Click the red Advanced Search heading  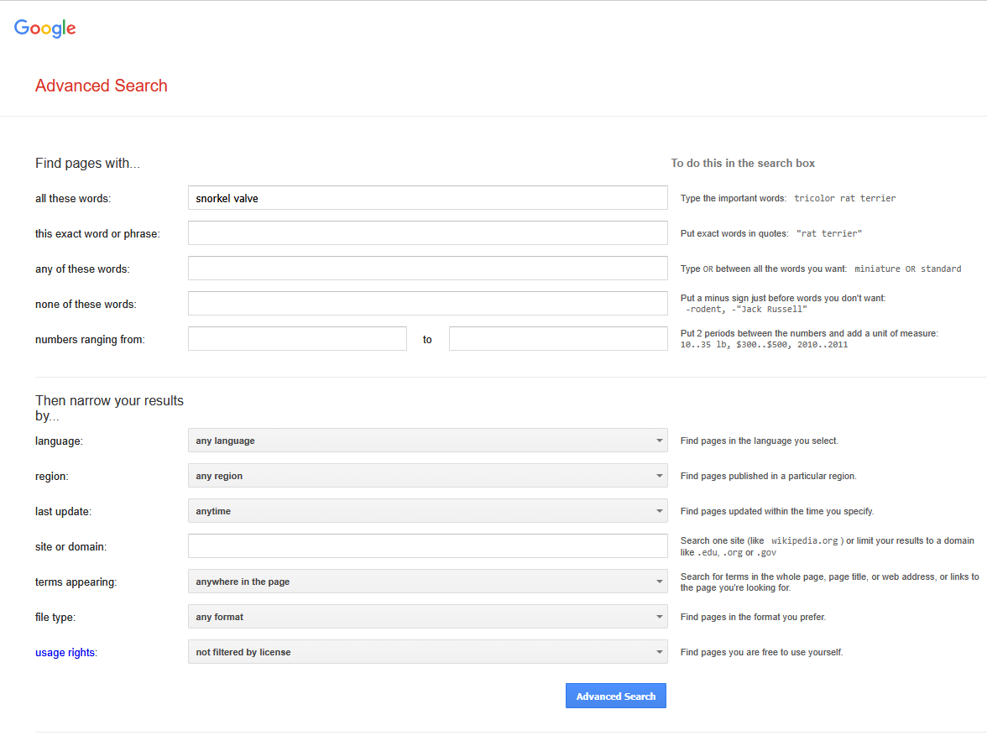[102, 86]
